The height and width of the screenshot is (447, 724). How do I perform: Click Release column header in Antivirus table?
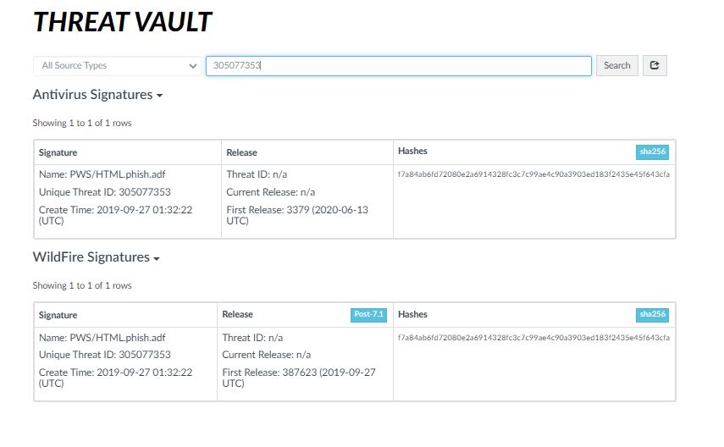click(241, 152)
